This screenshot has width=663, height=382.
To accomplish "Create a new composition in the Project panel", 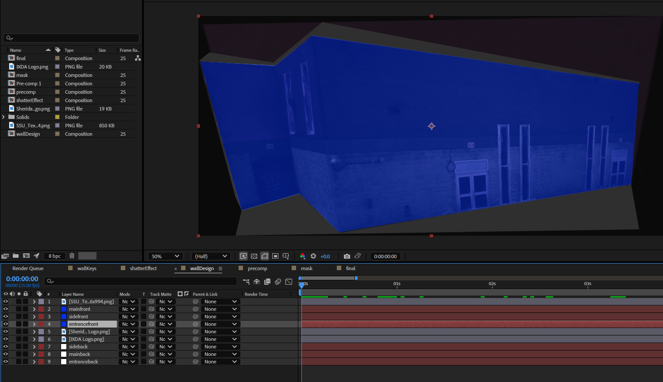I will coord(26,256).
